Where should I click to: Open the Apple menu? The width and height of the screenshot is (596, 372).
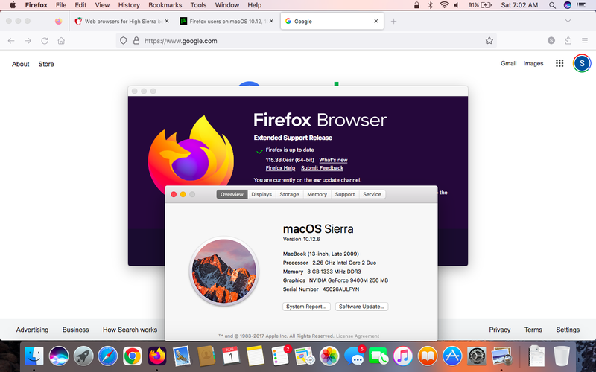[x=13, y=5]
